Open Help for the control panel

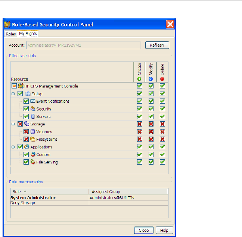164,230
